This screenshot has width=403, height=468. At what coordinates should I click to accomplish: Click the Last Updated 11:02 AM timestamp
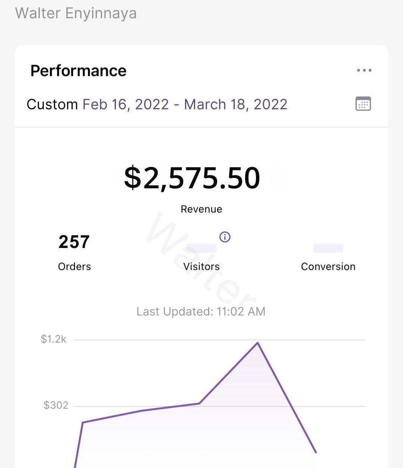[x=201, y=311]
